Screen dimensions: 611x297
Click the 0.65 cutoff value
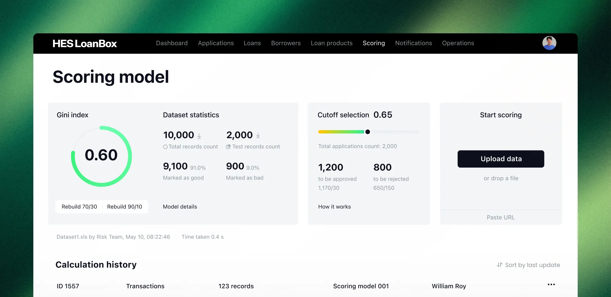click(383, 115)
